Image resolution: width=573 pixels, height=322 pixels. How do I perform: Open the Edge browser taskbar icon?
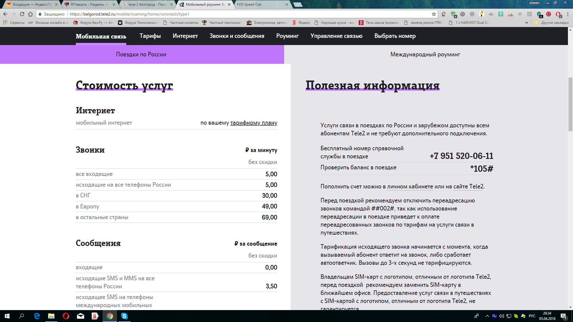37,316
